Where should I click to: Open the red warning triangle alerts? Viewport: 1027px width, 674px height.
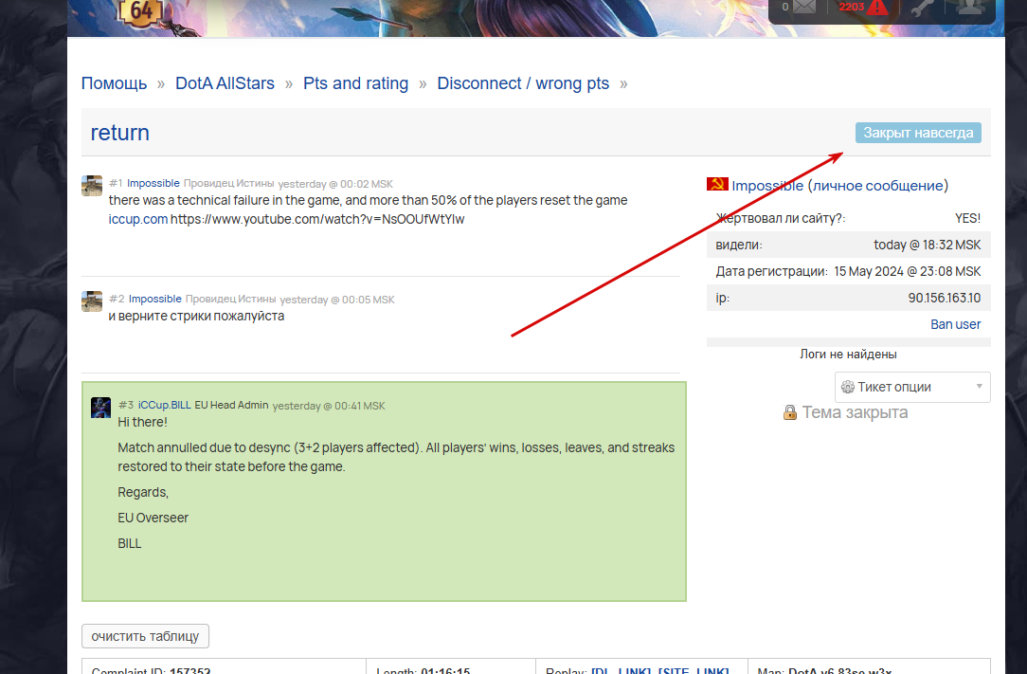[x=877, y=8]
